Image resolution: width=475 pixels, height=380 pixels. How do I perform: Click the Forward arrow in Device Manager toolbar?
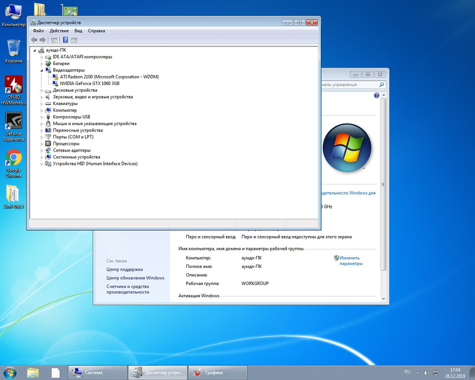(x=43, y=40)
